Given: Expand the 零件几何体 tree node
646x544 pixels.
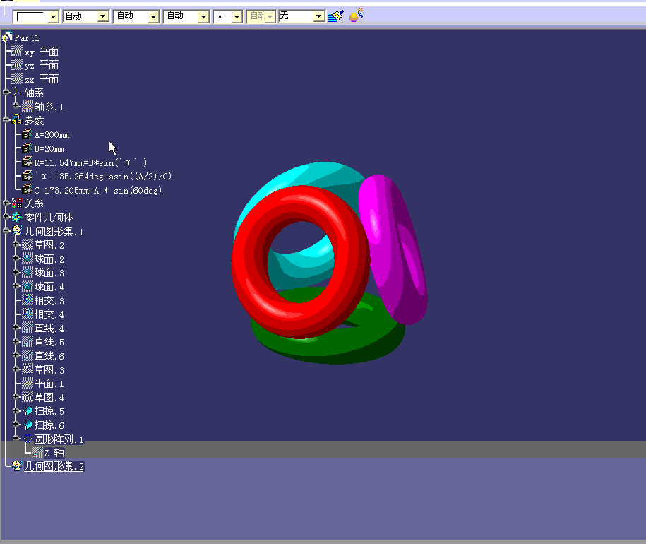Looking at the screenshot, I should (6, 217).
